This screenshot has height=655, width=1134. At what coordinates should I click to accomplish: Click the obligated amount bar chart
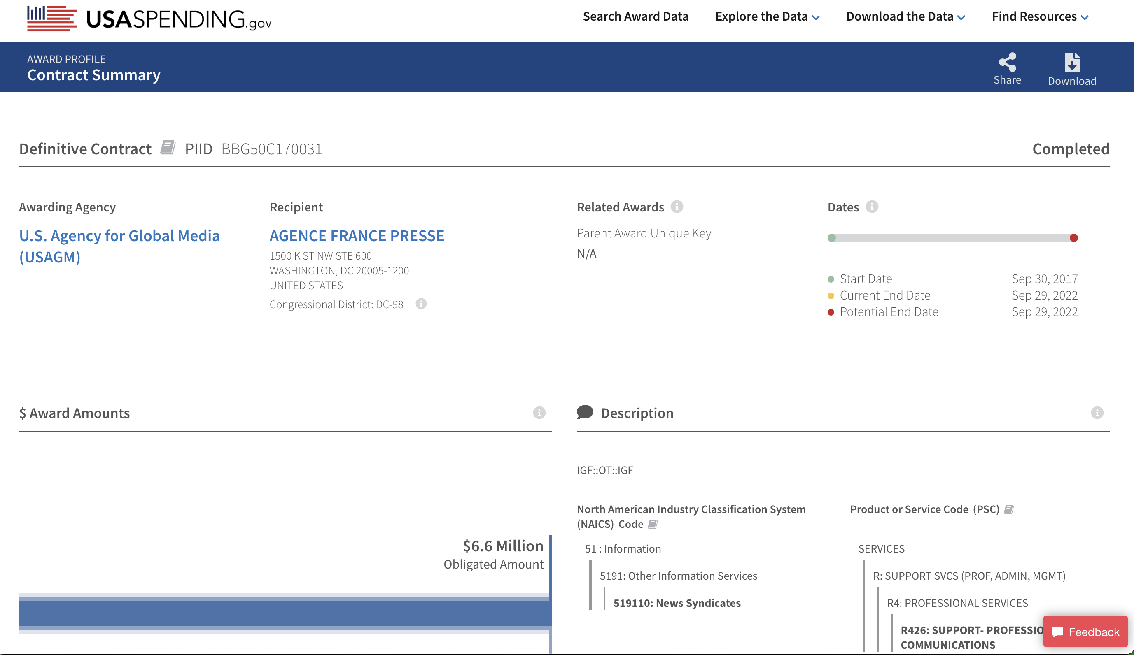tap(285, 613)
